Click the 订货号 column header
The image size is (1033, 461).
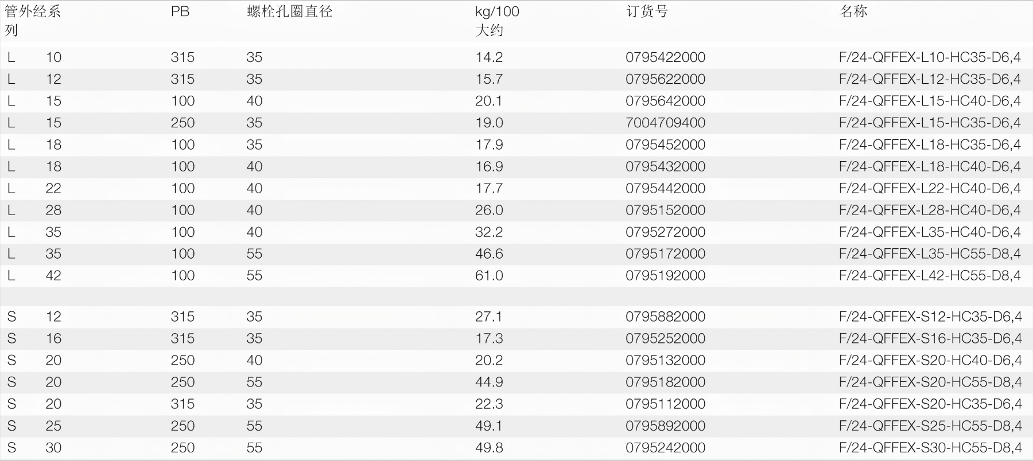(647, 11)
